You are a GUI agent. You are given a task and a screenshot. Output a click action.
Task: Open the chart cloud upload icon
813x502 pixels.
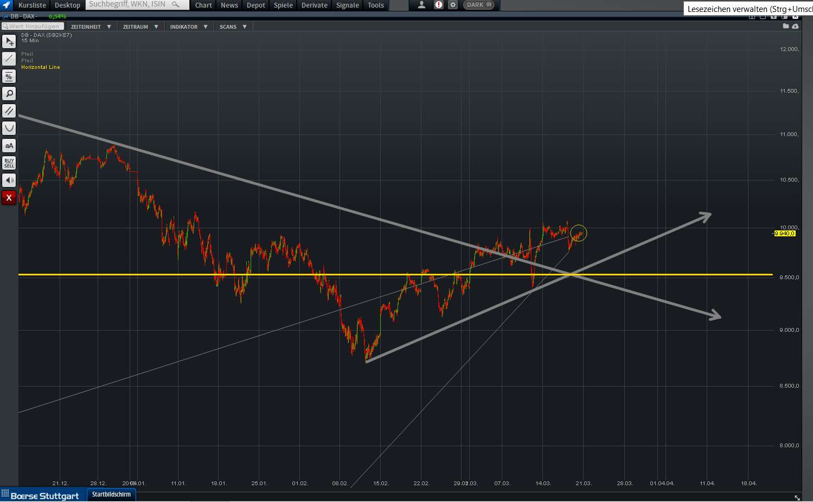[795, 25]
